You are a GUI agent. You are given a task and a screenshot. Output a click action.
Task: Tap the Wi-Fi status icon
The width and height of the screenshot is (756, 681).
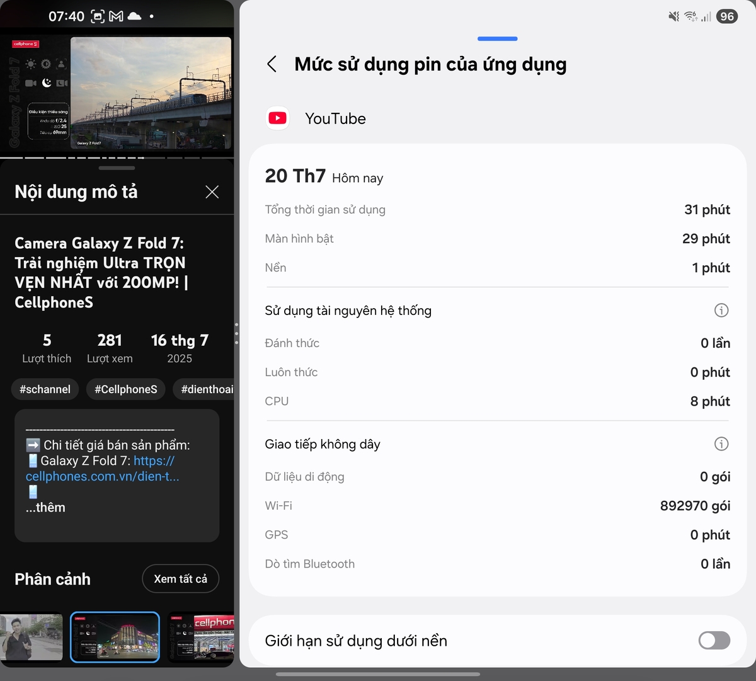click(x=690, y=16)
